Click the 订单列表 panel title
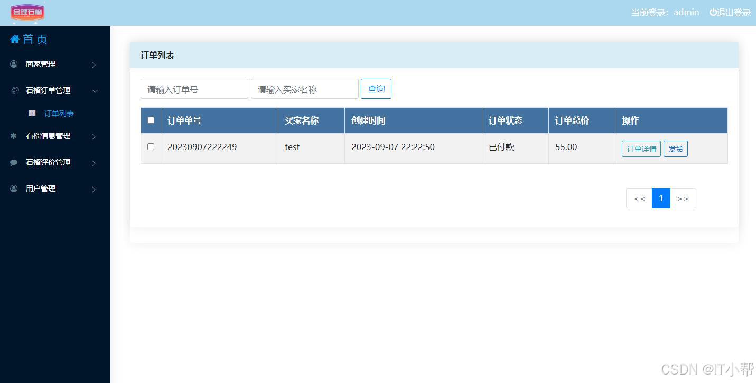Image resolution: width=756 pixels, height=383 pixels. pos(157,55)
